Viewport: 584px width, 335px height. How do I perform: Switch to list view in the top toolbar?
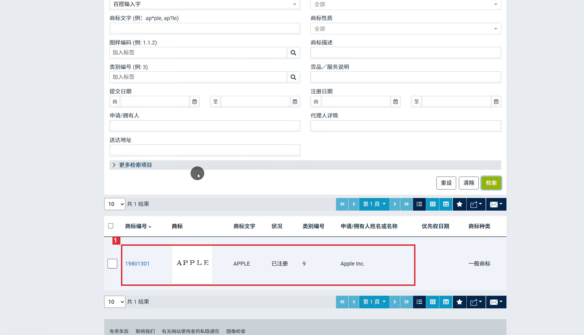tap(419, 204)
